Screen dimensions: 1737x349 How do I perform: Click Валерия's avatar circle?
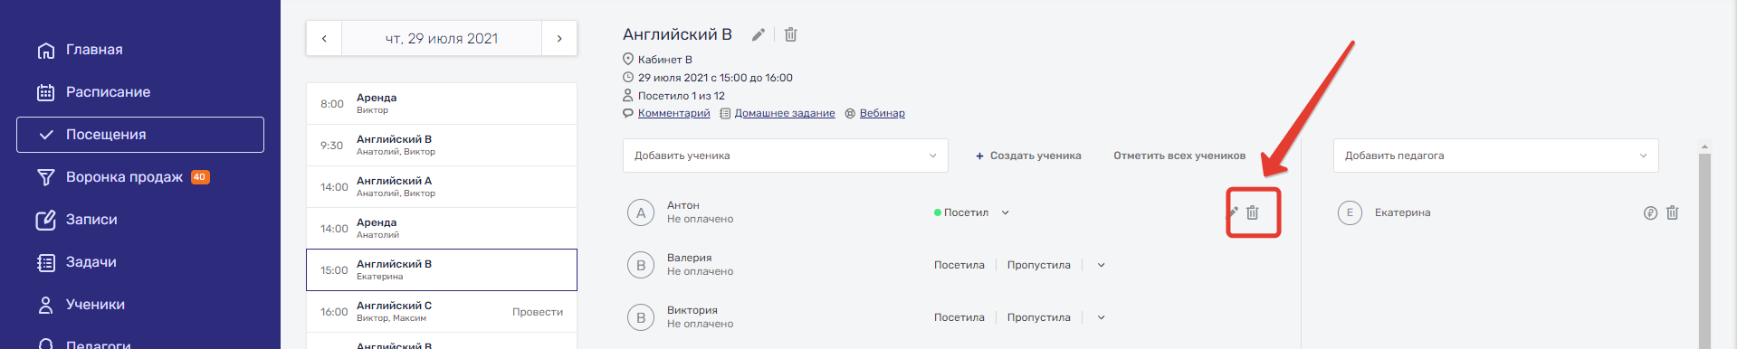641,265
